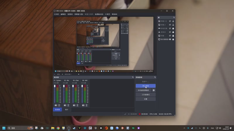234x131 pixels.
Task: Switch to the 混音器 tab
Action: pos(57,110)
